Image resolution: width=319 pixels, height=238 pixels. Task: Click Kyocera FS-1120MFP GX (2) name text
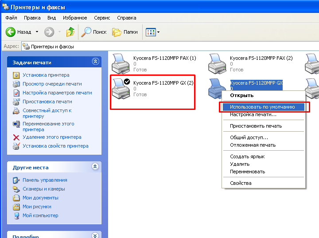[163, 83]
